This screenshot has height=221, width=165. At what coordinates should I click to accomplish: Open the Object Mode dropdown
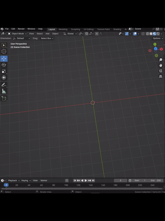(17, 34)
